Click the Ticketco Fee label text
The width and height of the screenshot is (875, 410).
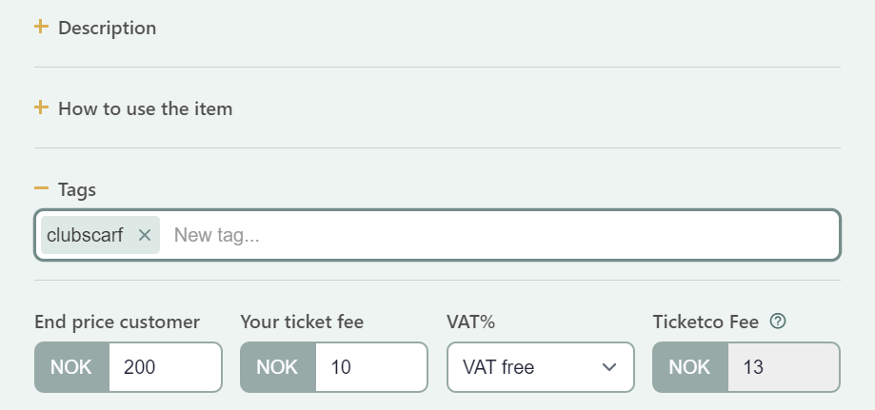pyautogui.click(x=706, y=322)
